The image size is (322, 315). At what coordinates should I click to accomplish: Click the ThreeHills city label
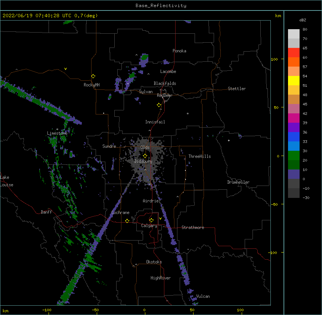199,156
